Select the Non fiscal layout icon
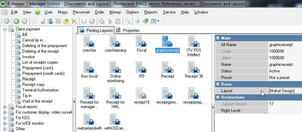The height and width of the screenshot is (132, 302). [x=89, y=70]
